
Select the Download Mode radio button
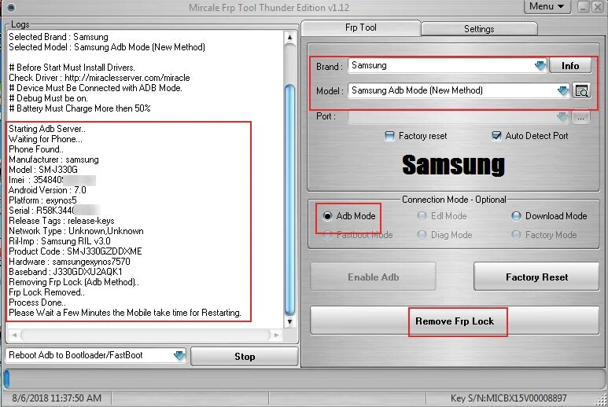pyautogui.click(x=516, y=216)
